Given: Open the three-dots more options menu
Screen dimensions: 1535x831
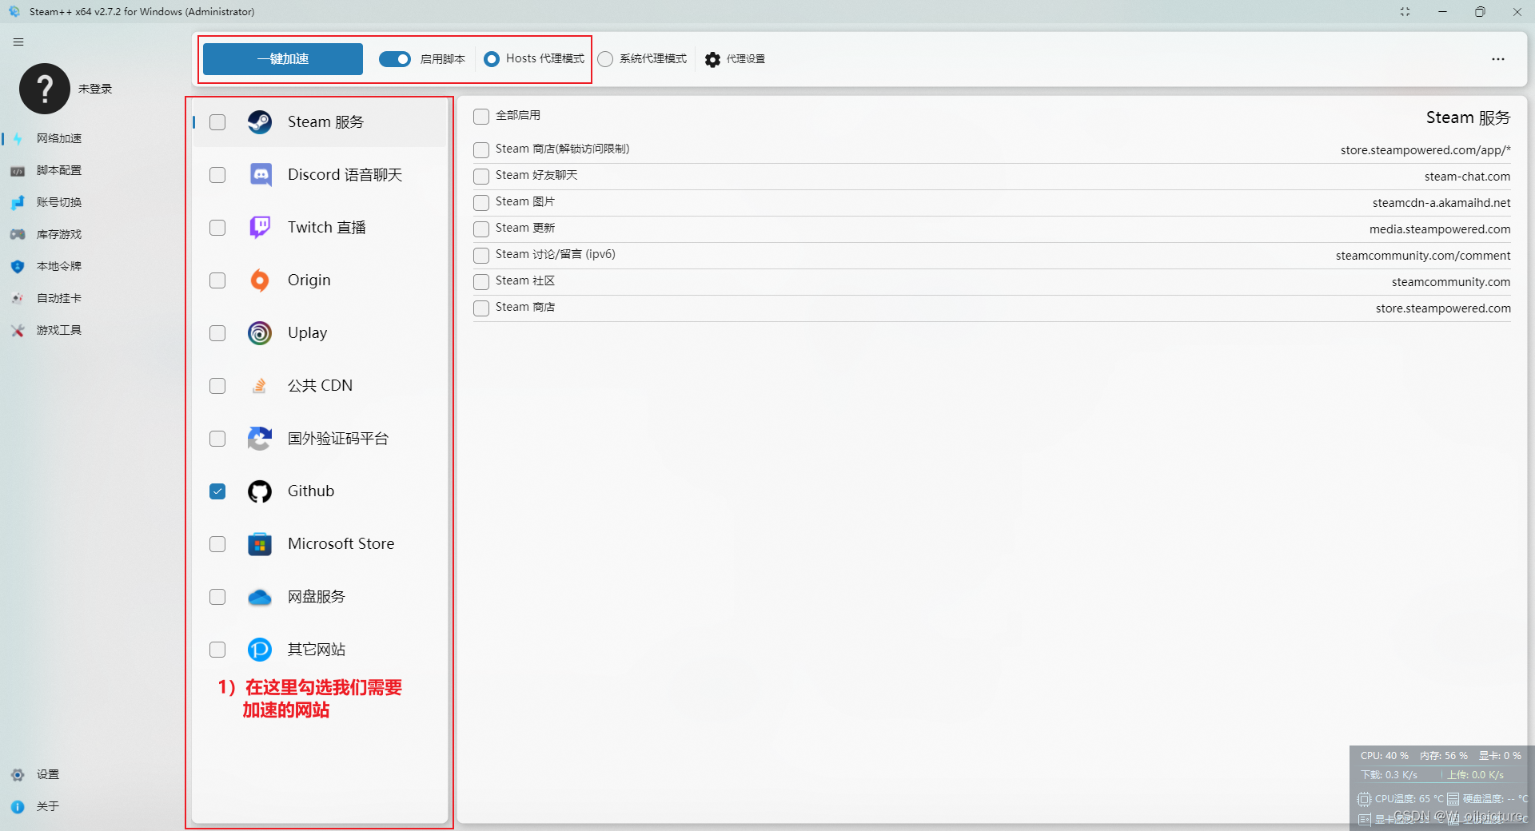Looking at the screenshot, I should [1498, 59].
